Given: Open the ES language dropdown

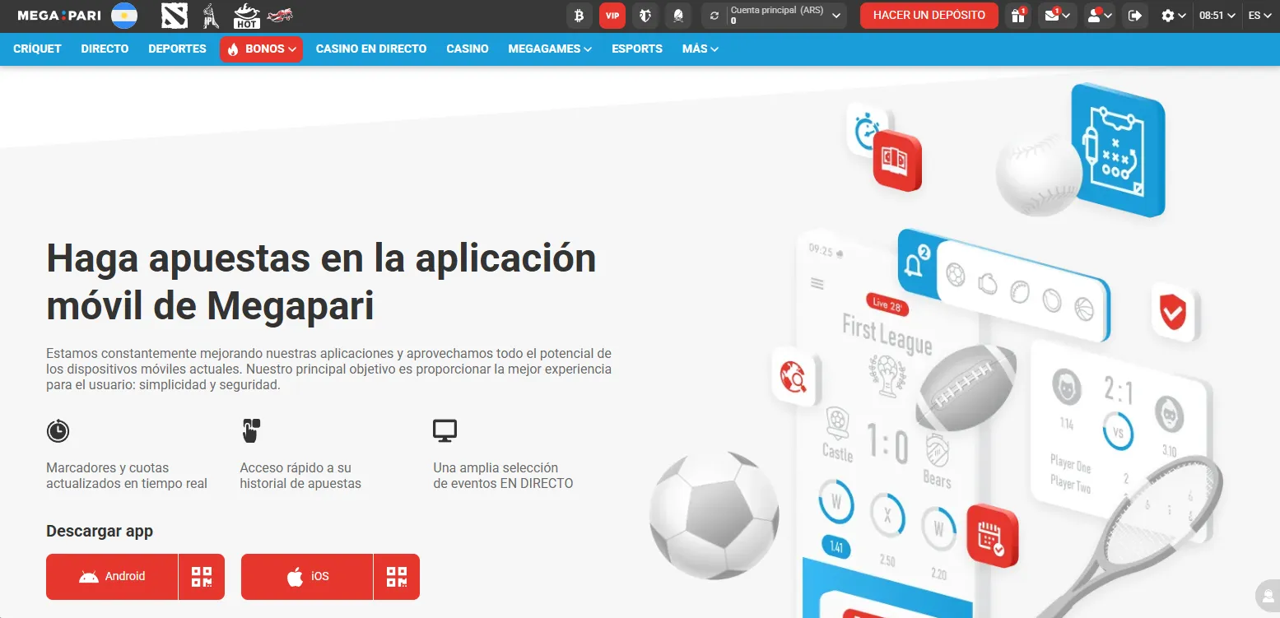Looking at the screenshot, I should (1260, 16).
